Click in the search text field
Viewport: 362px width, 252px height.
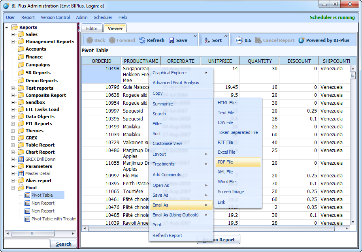point(26,244)
